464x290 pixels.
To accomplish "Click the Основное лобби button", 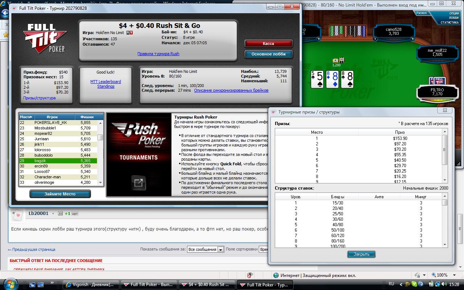I will click(268, 54).
